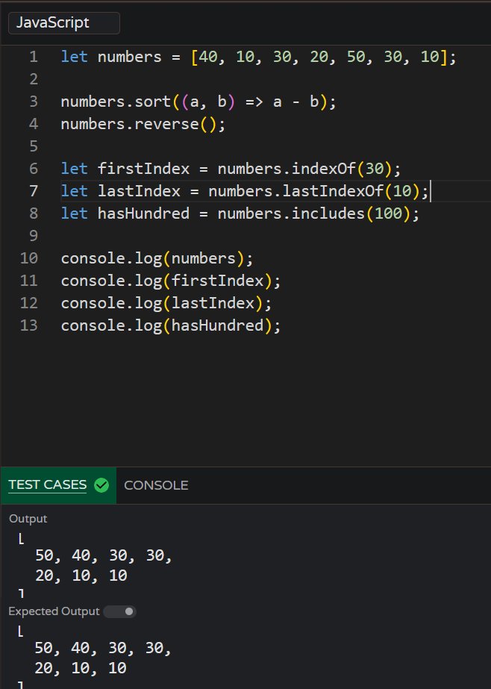Open the JavaScript language dropdown
The height and width of the screenshot is (689, 491).
(x=63, y=23)
